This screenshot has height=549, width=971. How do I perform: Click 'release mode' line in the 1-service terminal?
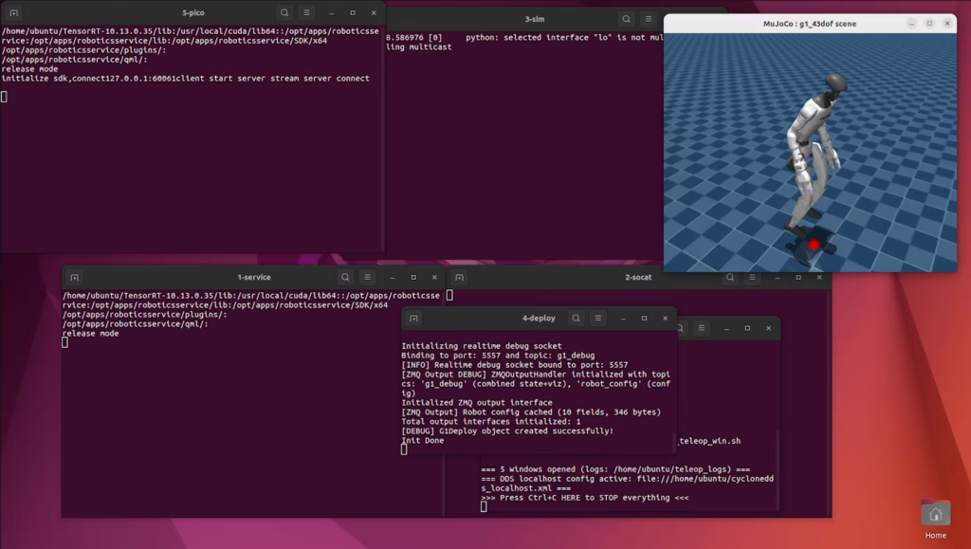pyautogui.click(x=90, y=334)
